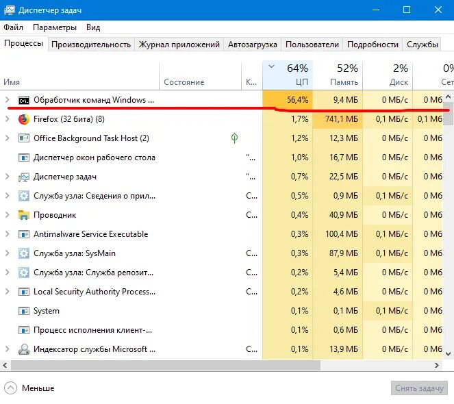Click the green leaf suspended status icon
This screenshot has width=454, height=404.
pyautogui.click(x=234, y=138)
